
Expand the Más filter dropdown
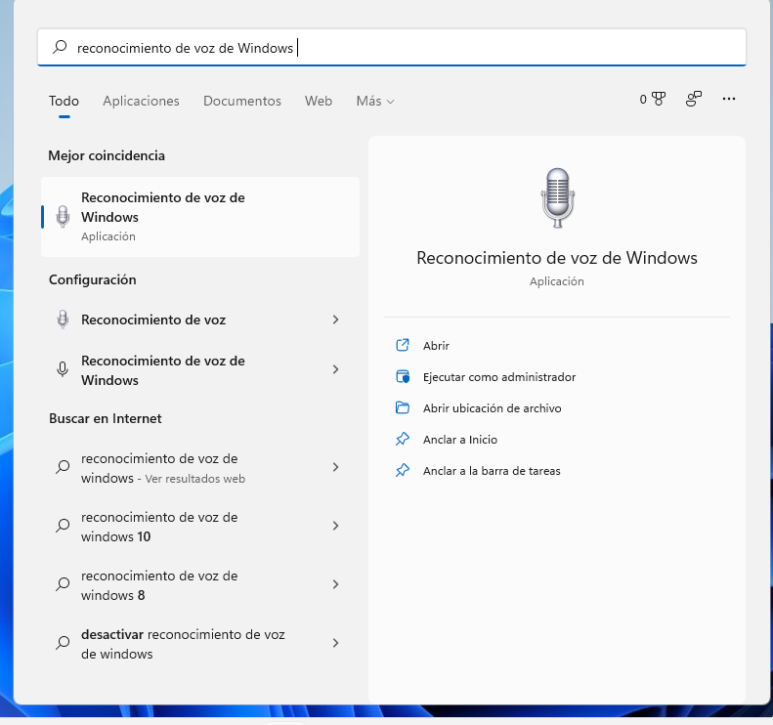[375, 101]
